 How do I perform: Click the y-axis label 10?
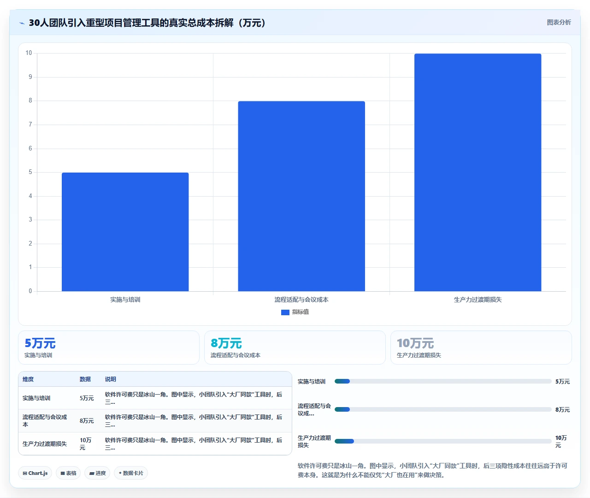[29, 53]
